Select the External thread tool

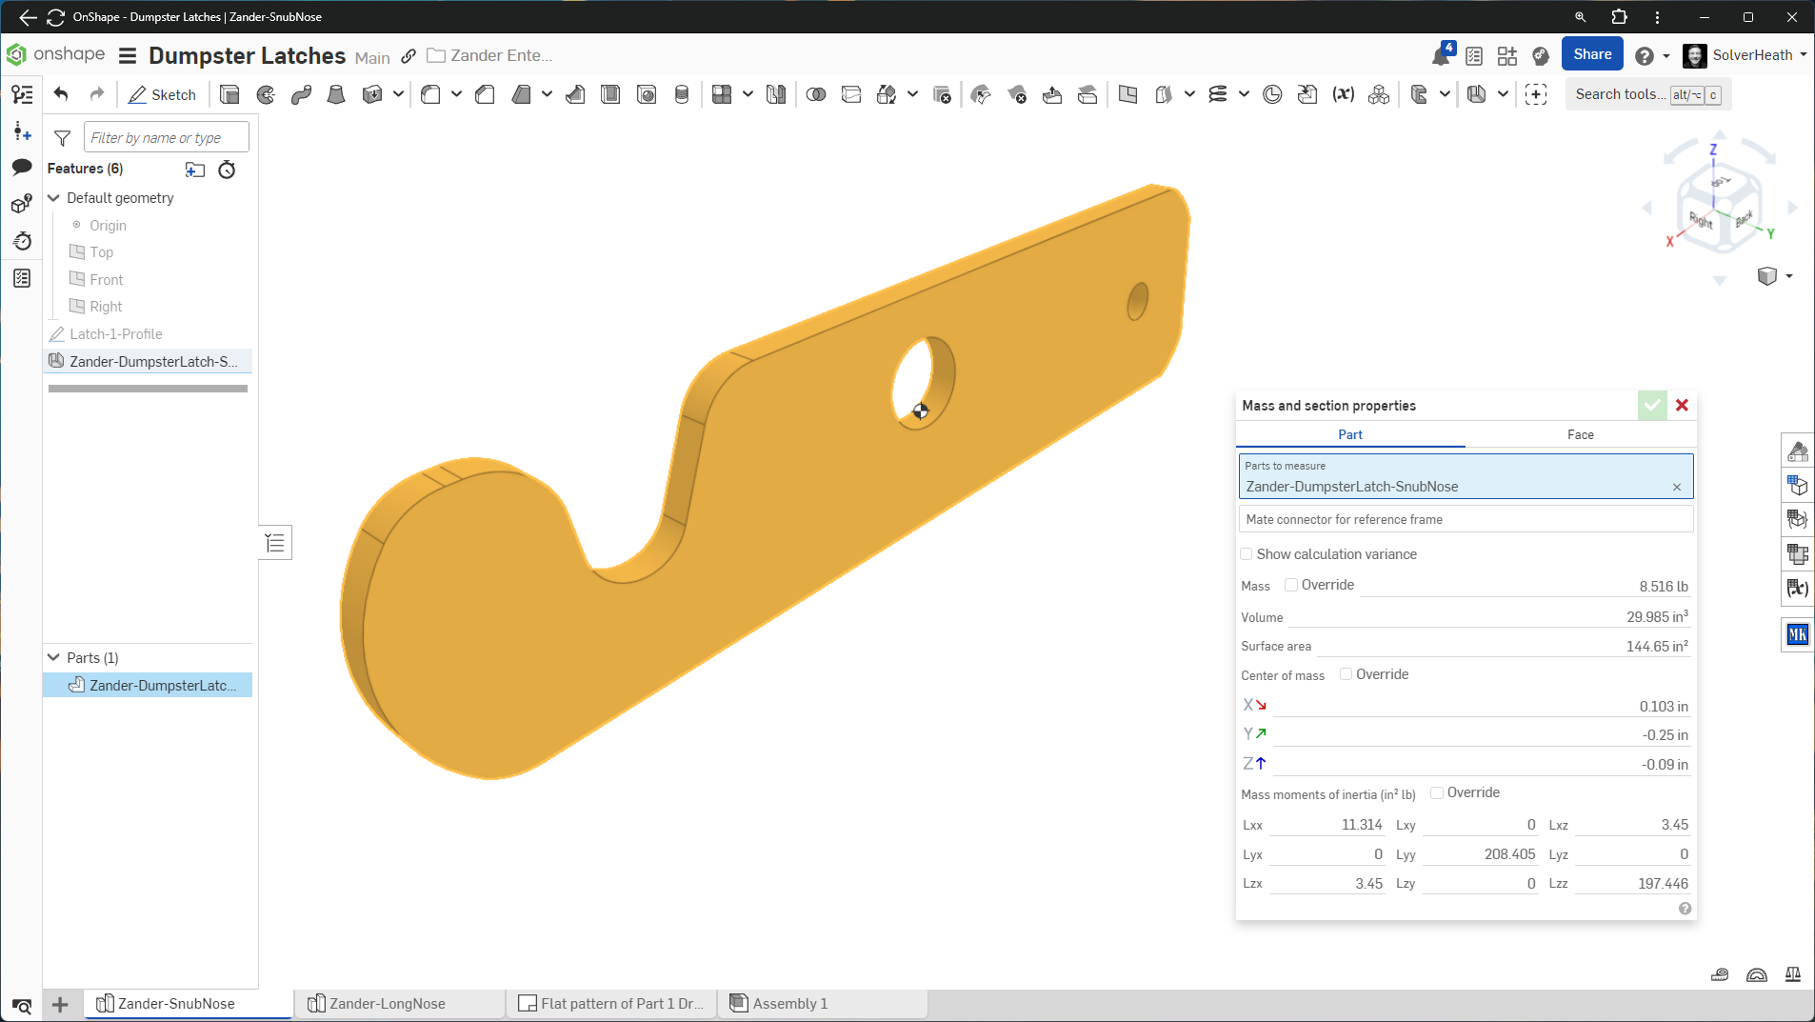click(682, 94)
